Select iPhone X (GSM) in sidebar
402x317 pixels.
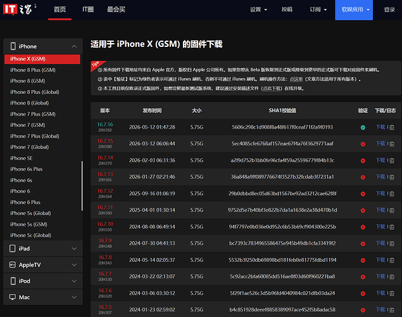click(x=42, y=59)
